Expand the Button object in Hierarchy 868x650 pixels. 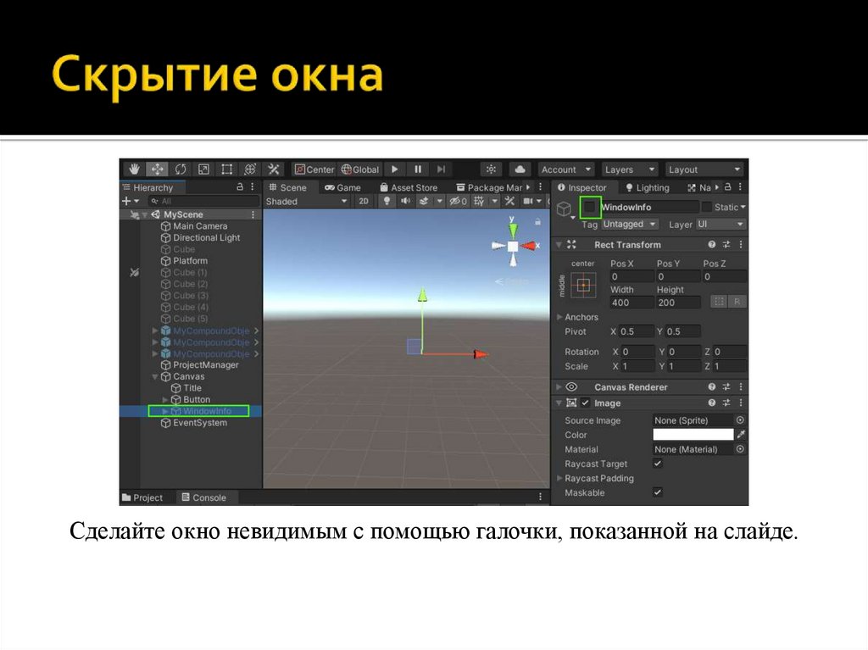(165, 399)
